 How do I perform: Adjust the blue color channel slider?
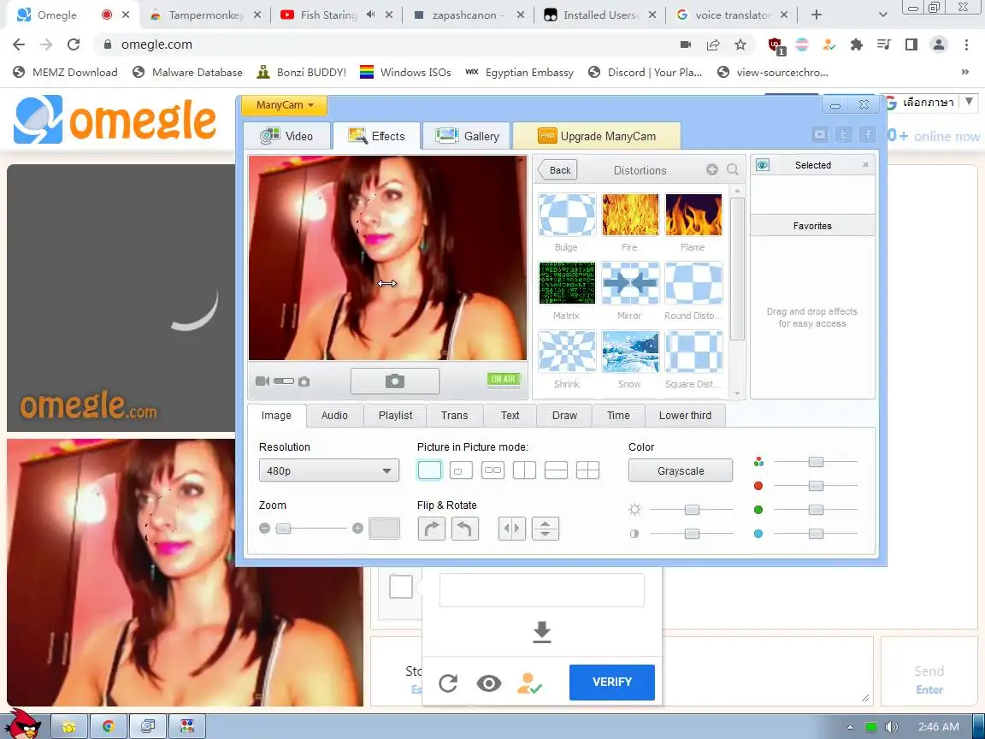tap(816, 534)
